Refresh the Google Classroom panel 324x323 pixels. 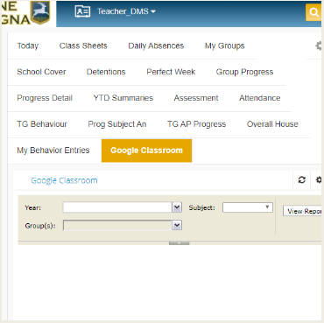(302, 179)
